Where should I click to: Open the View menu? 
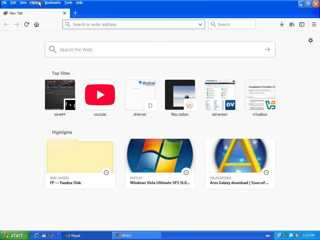[x=23, y=2]
